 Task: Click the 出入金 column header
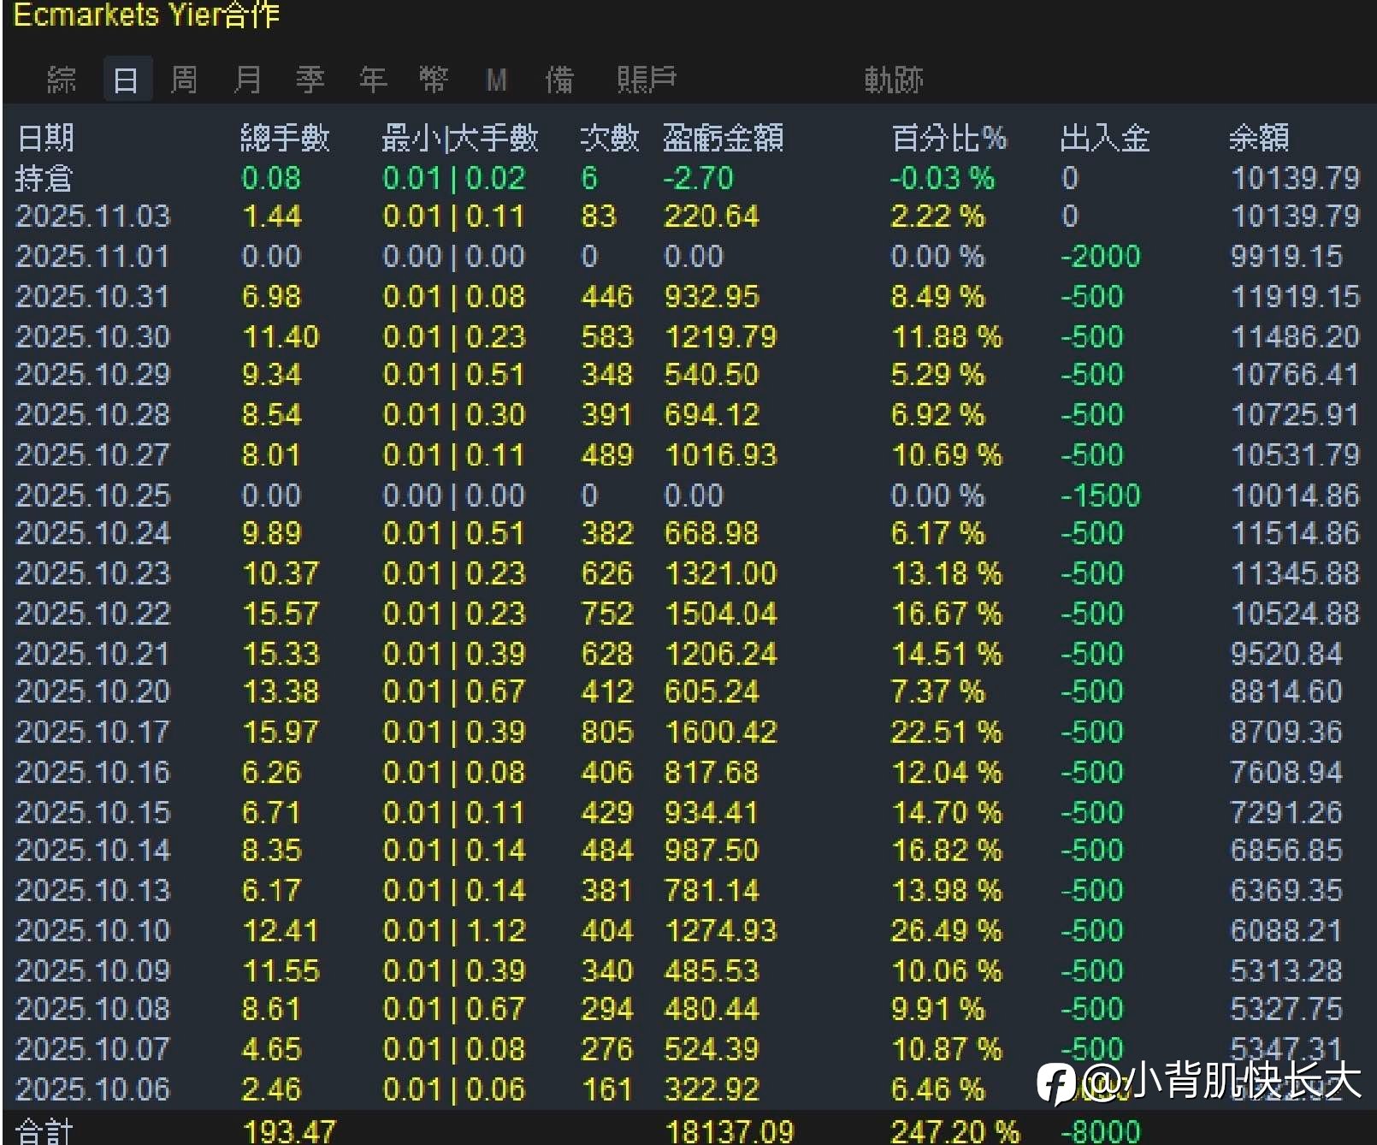tap(1105, 137)
